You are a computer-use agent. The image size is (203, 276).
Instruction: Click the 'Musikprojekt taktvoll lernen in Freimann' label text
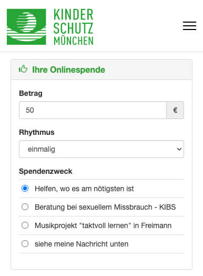(103, 225)
